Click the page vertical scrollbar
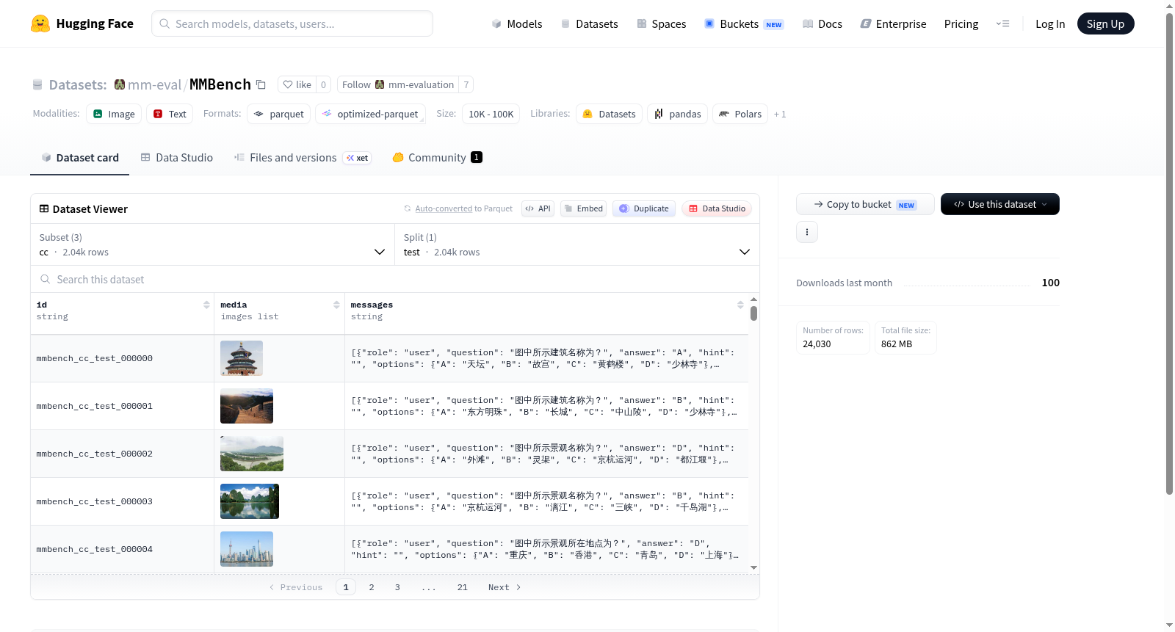Viewport: 1175px width, 632px height. coord(1170,253)
